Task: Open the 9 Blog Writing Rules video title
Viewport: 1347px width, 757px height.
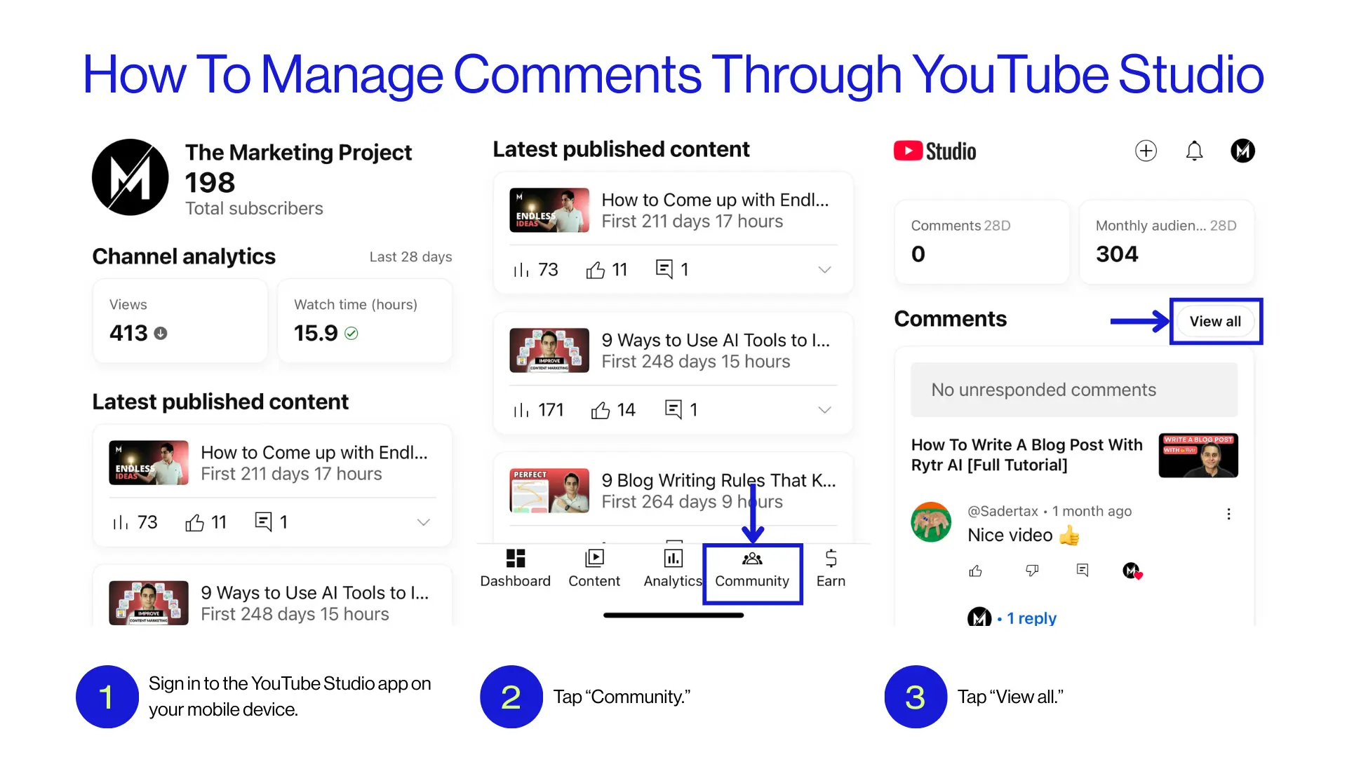Action: (718, 481)
